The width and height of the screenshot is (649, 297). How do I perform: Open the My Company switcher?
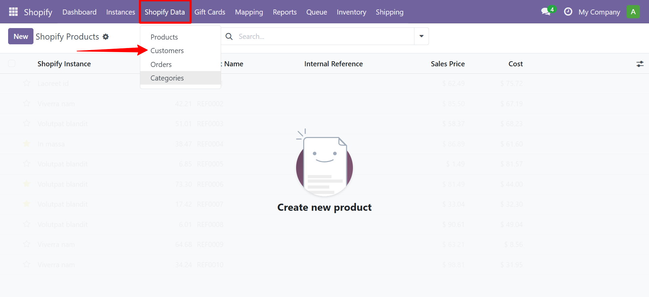pyautogui.click(x=599, y=12)
